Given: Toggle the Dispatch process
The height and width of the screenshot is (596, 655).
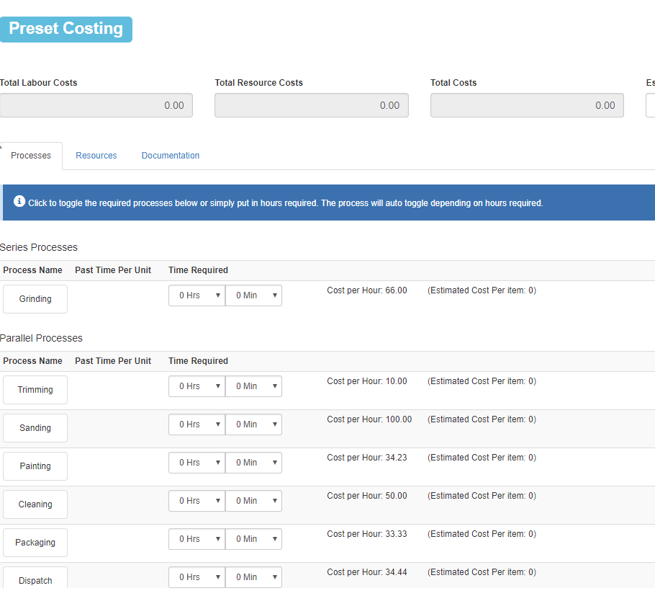Looking at the screenshot, I should tap(35, 579).
